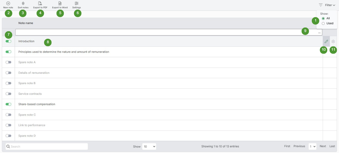Screen dimensions: 339x153
Task: Select the All radio button
Action: (323, 18)
